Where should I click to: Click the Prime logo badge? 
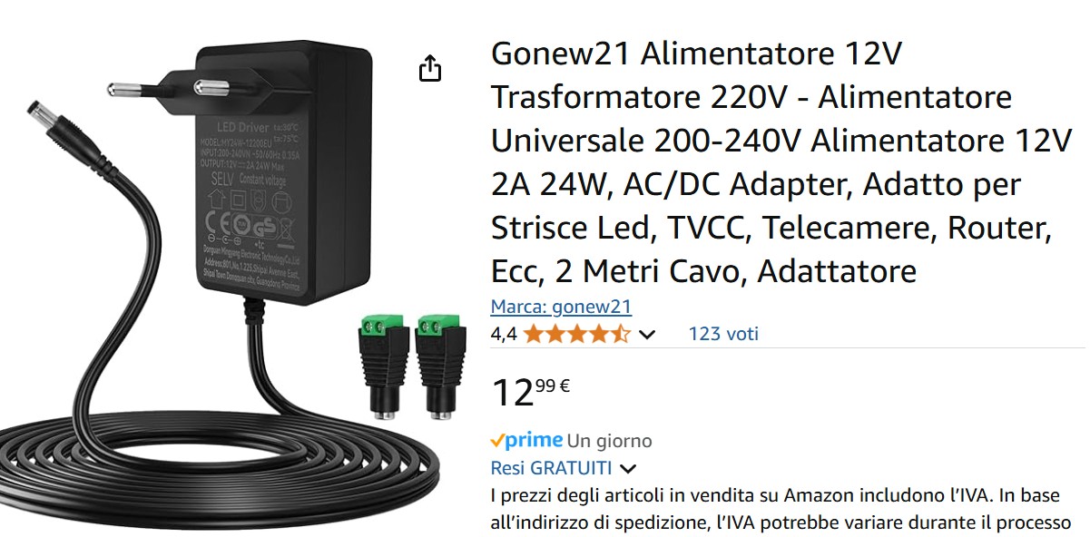click(526, 441)
